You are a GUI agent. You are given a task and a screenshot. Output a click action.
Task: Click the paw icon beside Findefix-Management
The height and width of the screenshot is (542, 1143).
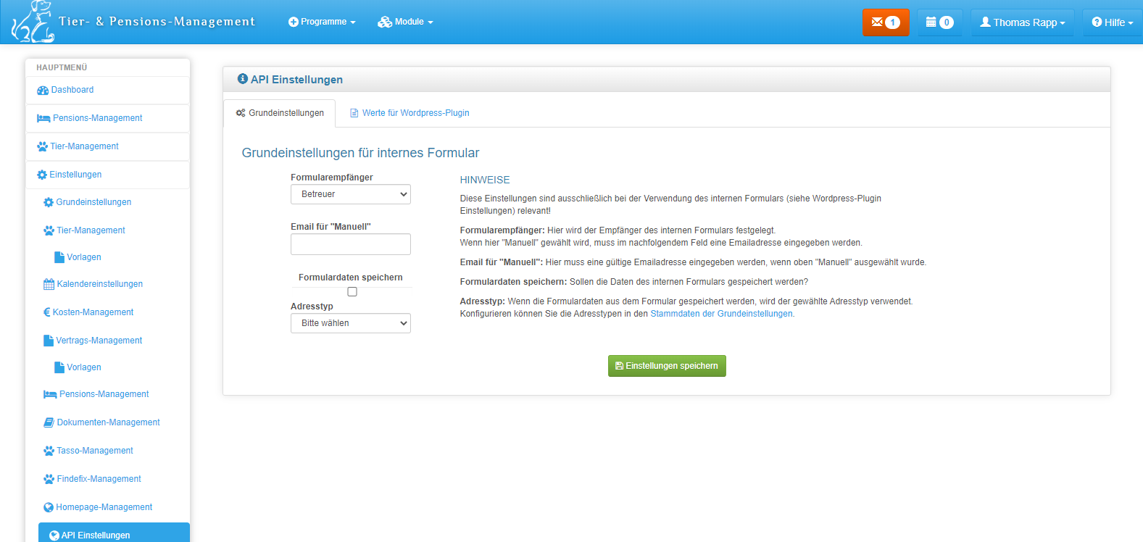coord(49,479)
